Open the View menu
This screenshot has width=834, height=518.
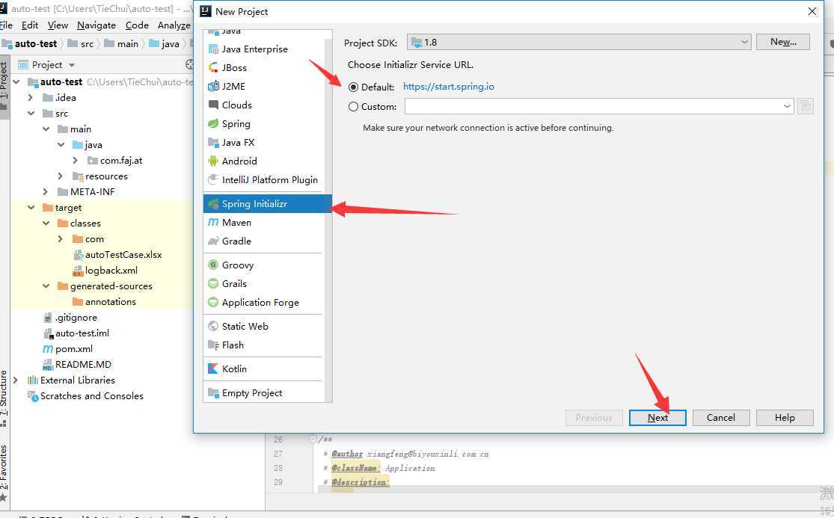[58, 25]
